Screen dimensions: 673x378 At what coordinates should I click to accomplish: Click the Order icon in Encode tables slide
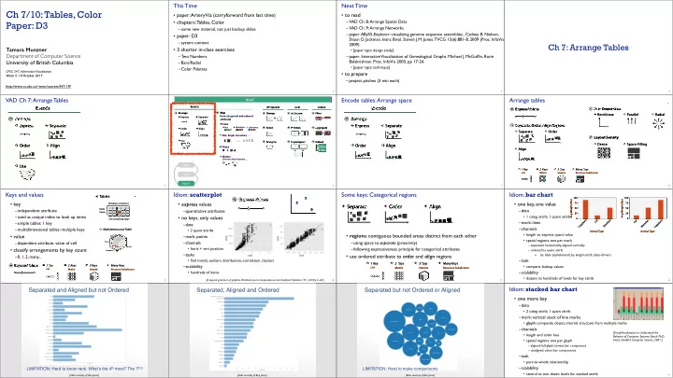363,154
